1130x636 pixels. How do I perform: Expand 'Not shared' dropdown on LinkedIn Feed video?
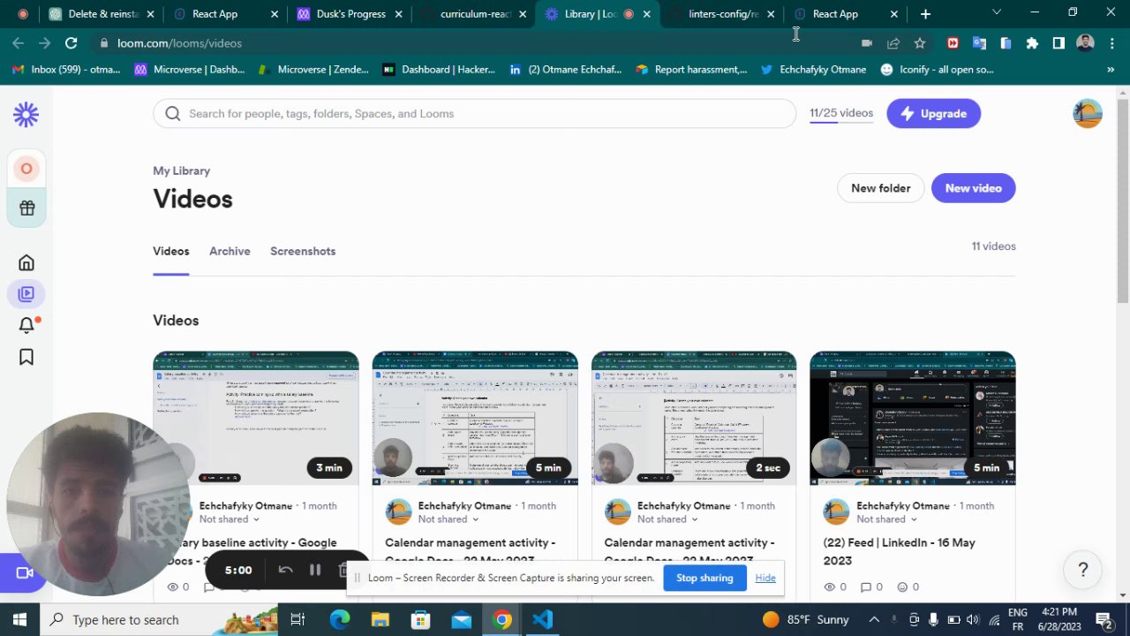pos(887,519)
